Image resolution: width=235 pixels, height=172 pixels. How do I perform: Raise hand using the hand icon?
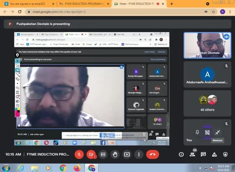(x=115, y=154)
